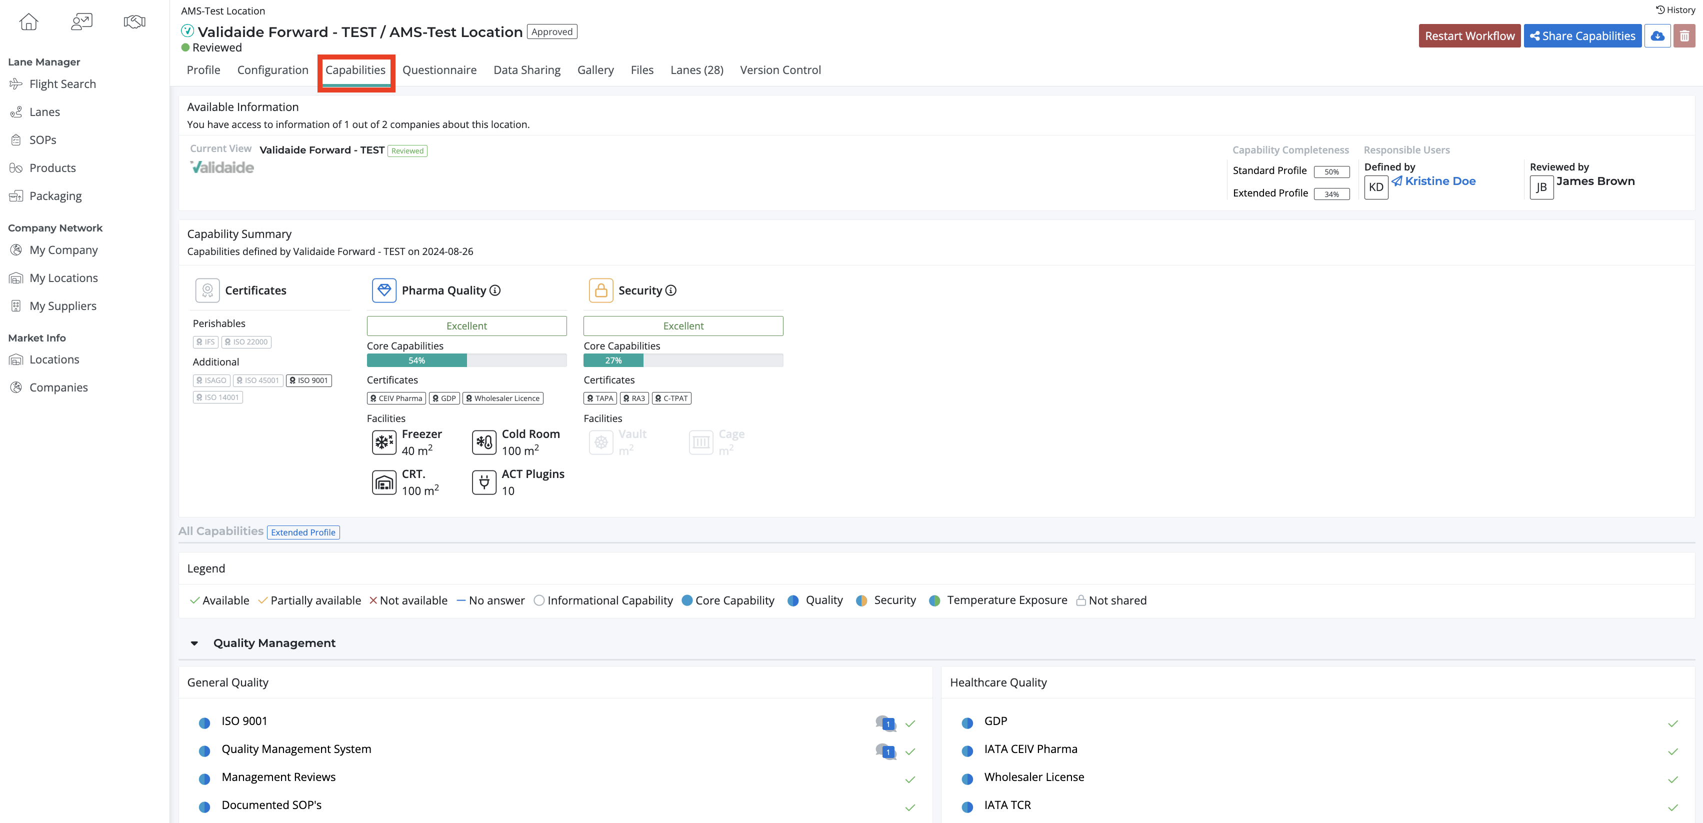The width and height of the screenshot is (1703, 823).
Task: Click the Wholesaler Licence certificate badge
Action: coord(503,398)
